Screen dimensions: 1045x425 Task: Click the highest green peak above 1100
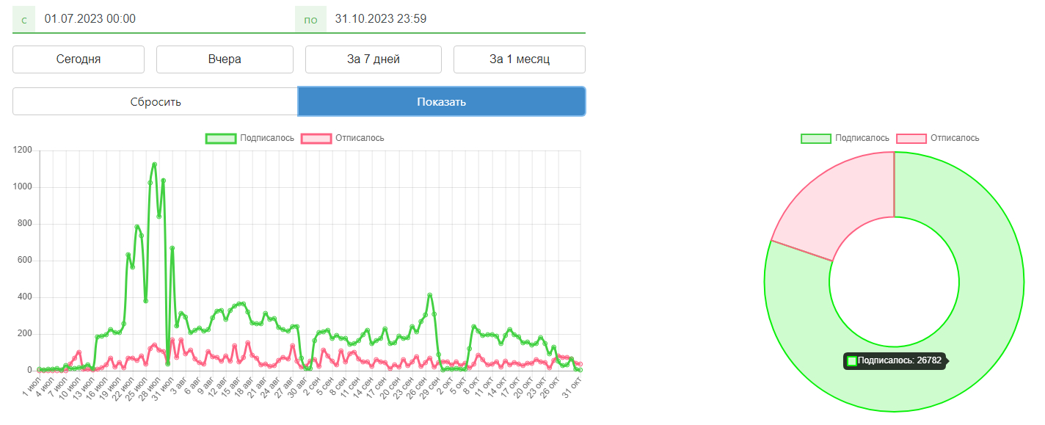click(154, 164)
